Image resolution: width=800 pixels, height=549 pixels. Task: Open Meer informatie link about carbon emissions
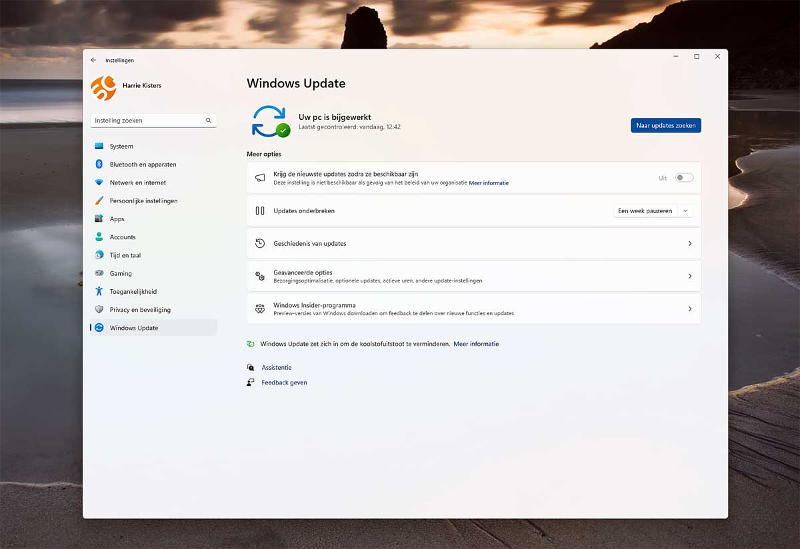tap(476, 344)
